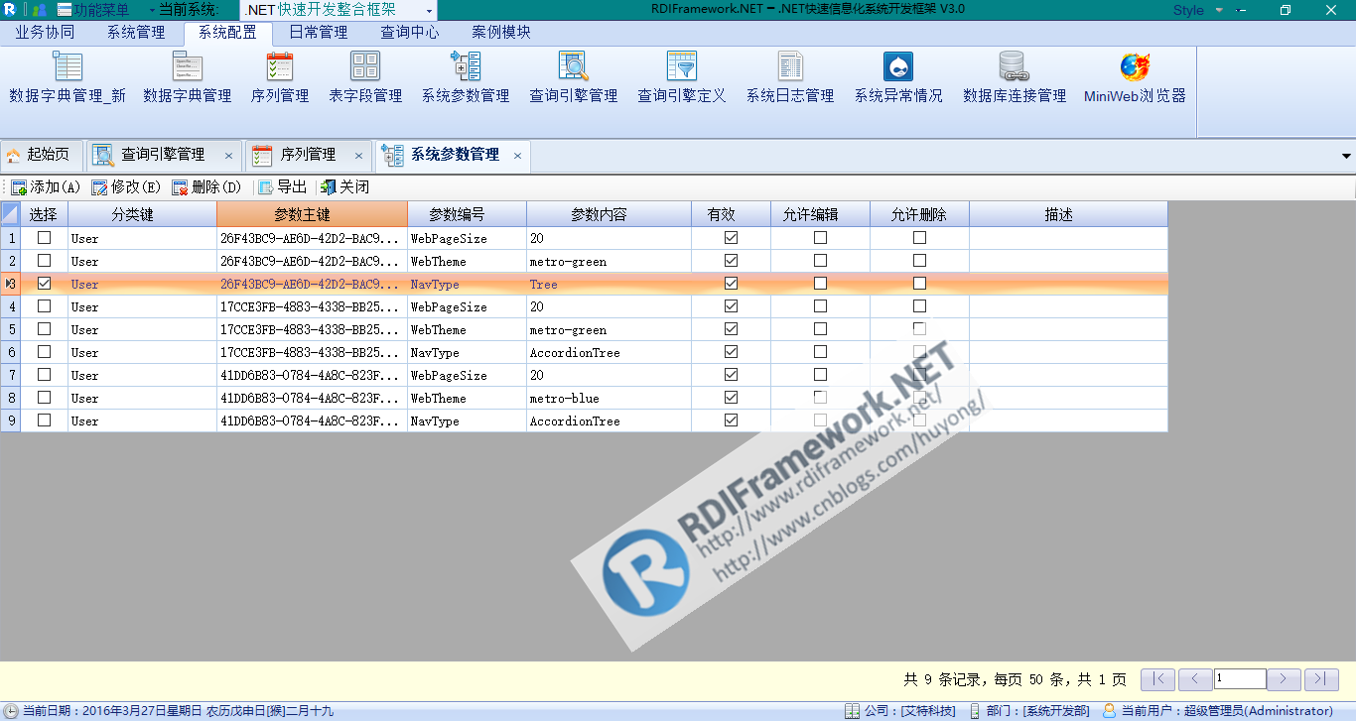
Task: Open 数据字典管理 ribbon item
Action: point(187,77)
